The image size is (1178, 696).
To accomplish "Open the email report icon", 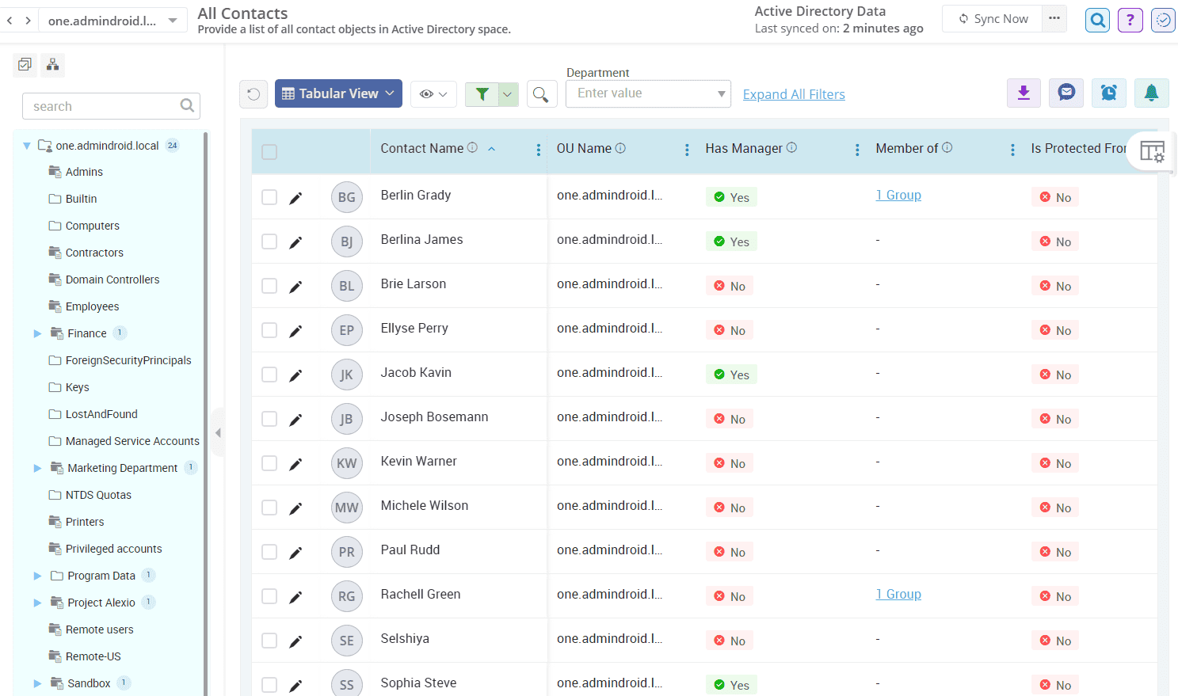I will coord(1066,93).
